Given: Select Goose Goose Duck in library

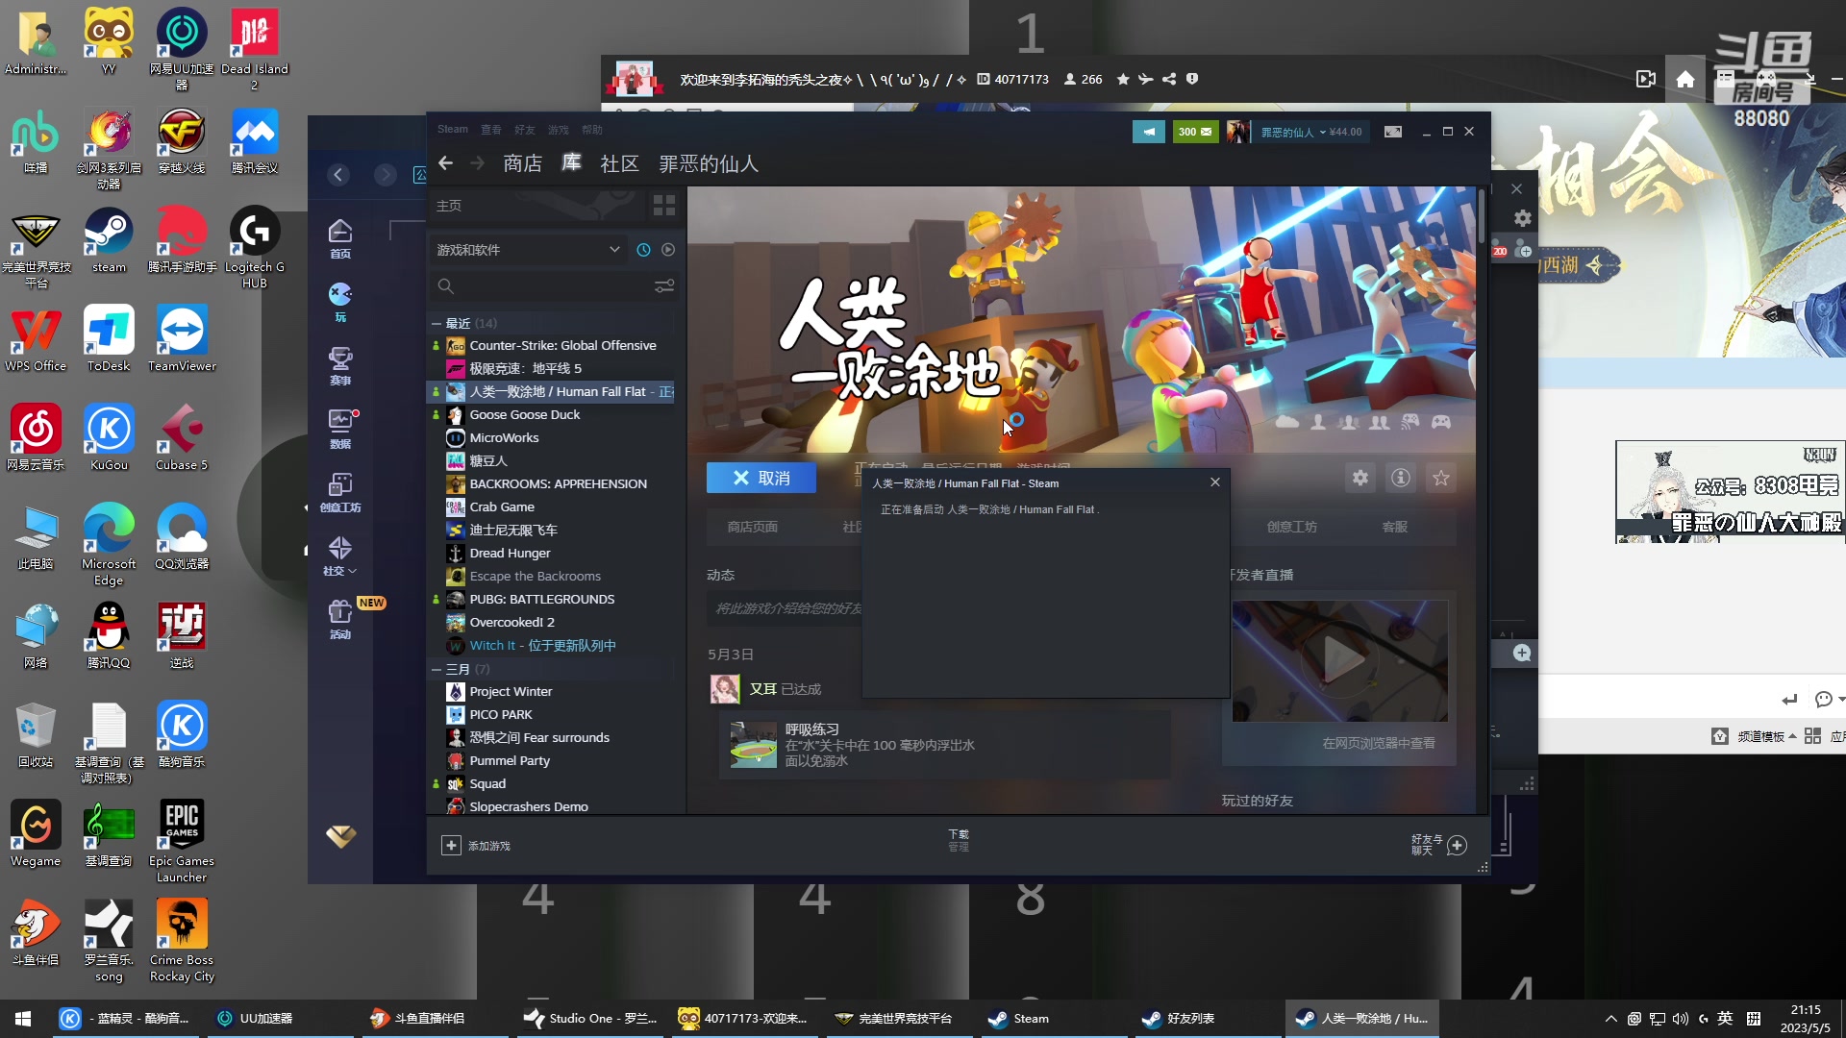Looking at the screenshot, I should (x=524, y=414).
